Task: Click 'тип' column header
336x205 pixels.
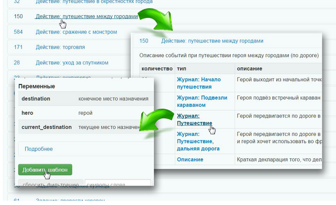Action: click(x=182, y=69)
